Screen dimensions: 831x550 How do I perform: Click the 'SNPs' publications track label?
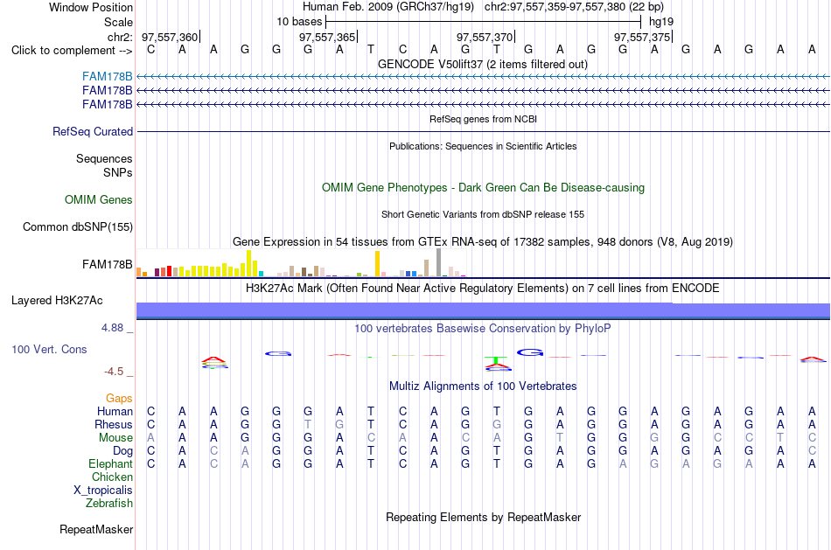point(118,173)
